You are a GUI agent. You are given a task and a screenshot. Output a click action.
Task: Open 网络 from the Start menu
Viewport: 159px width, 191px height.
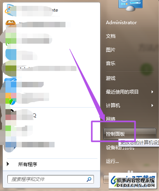111,119
